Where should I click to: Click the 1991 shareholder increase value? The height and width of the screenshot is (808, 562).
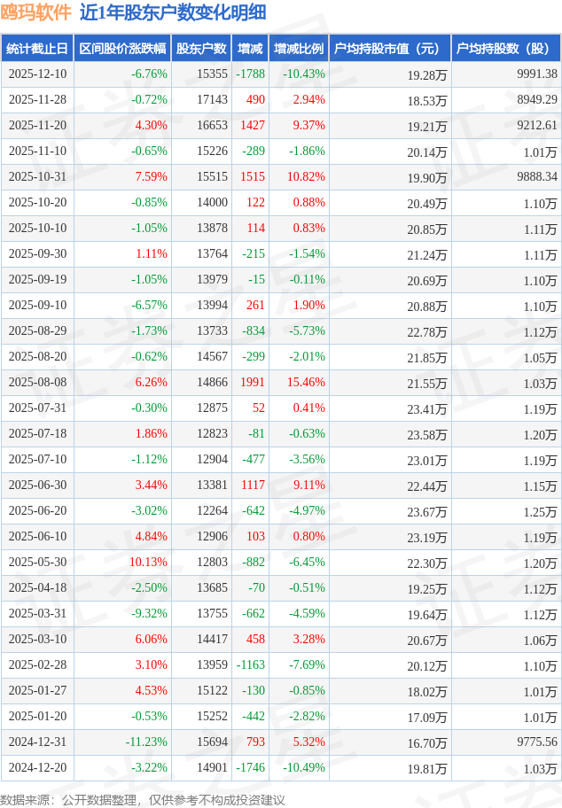[x=253, y=383]
